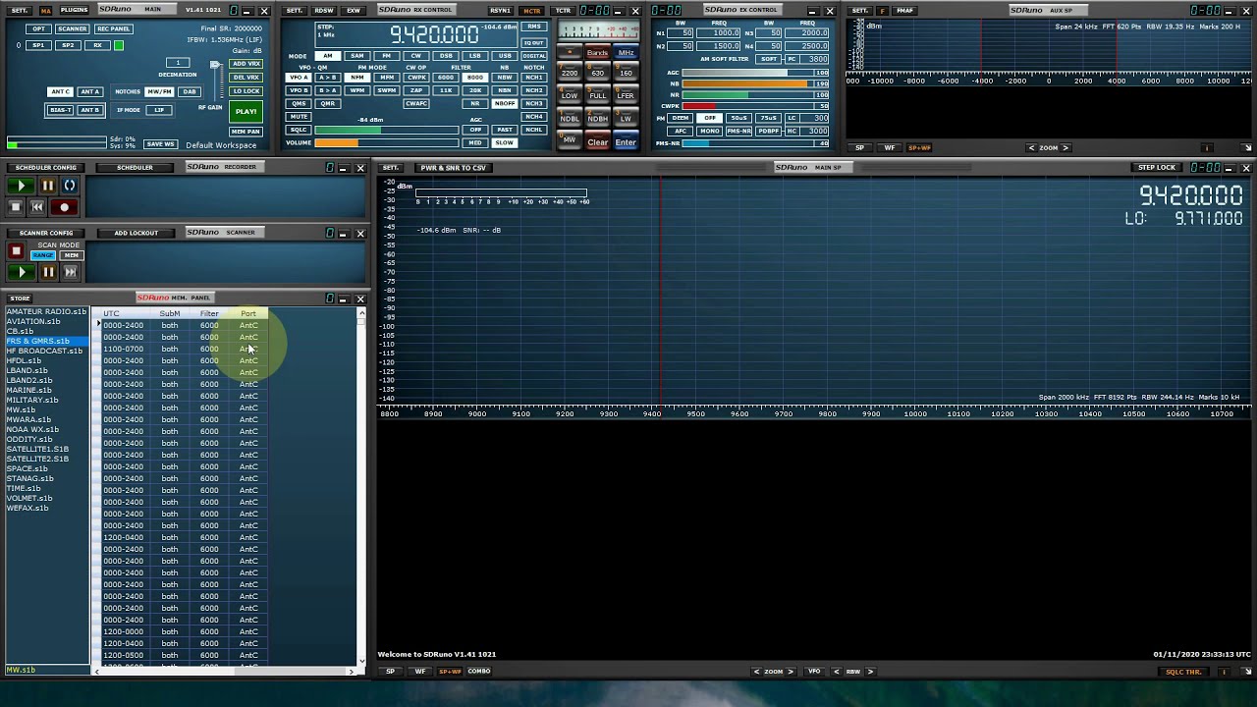Zoom in on the Main SP panel

pos(791,672)
